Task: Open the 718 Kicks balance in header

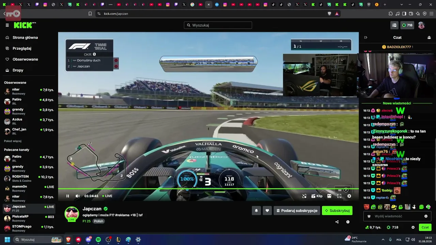Action: [407, 25]
